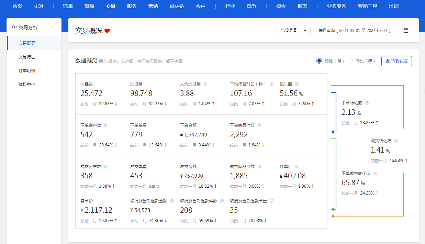Open 业务专区 in top navigation

click(x=337, y=6)
